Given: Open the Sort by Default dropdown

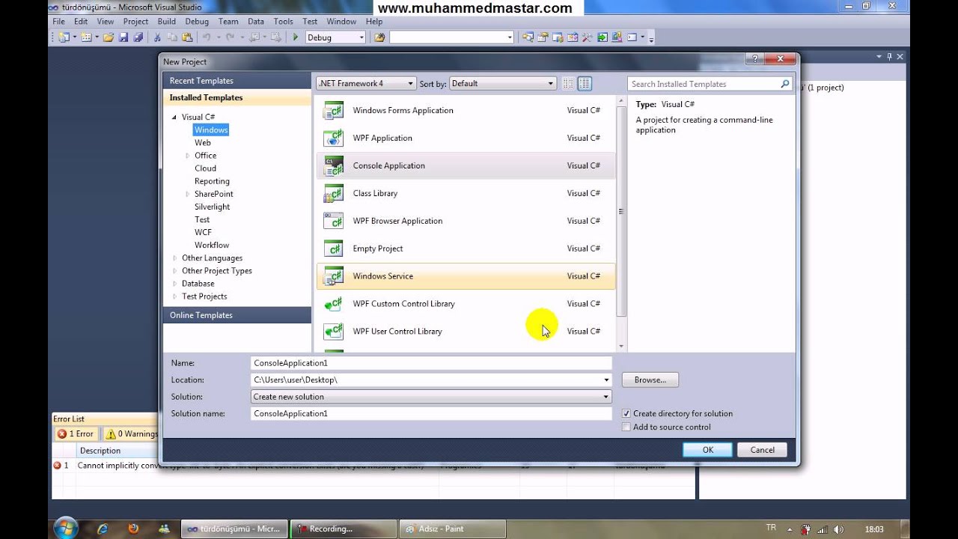Looking at the screenshot, I should [x=551, y=84].
